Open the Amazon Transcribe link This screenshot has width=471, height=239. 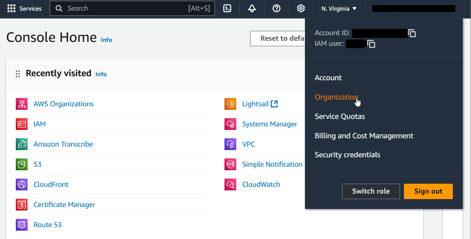(63, 144)
